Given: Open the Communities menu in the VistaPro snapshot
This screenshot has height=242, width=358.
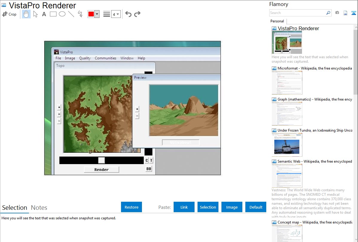Looking at the screenshot, I should [x=105, y=58].
